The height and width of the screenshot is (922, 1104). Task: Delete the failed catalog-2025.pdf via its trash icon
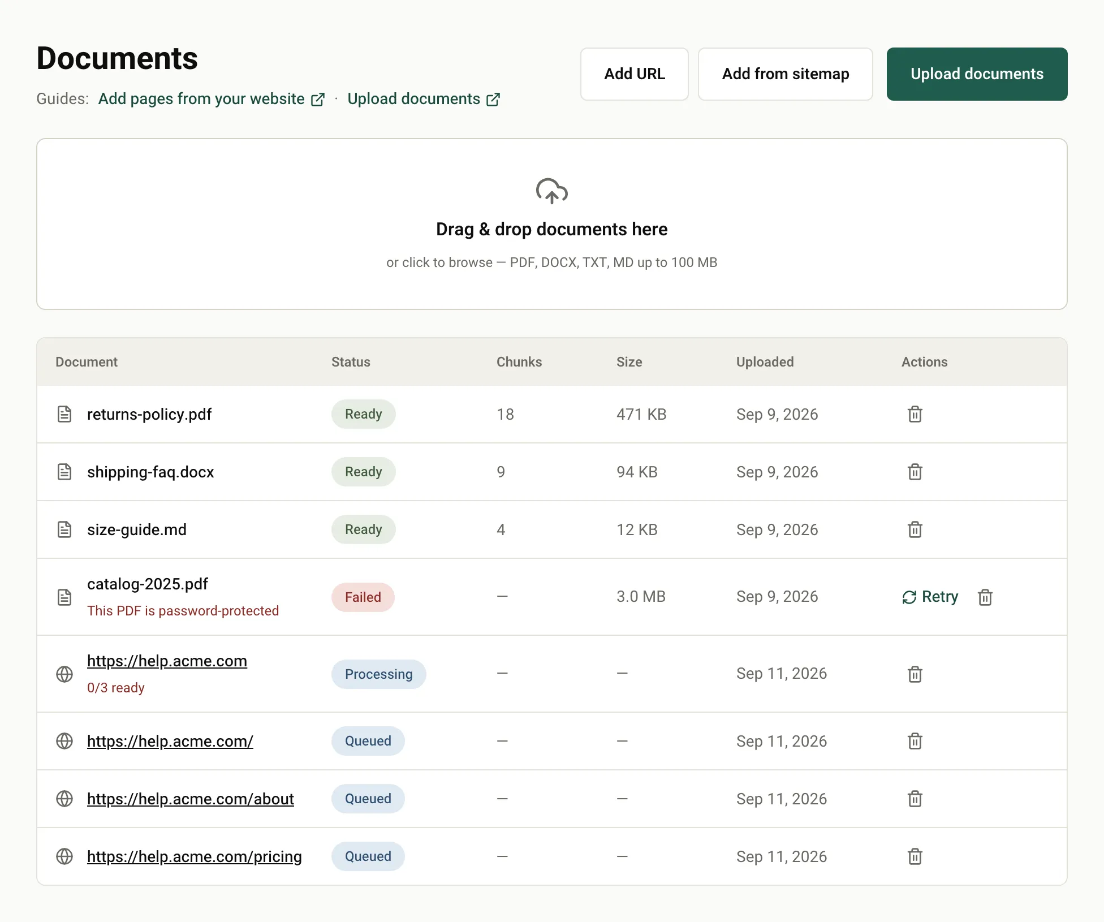[985, 597]
